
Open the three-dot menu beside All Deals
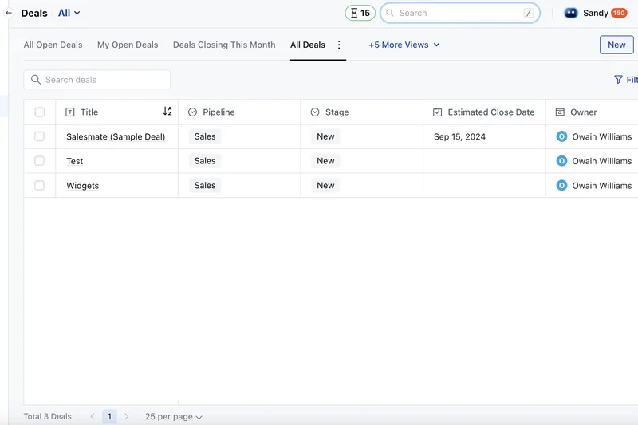[x=339, y=45]
